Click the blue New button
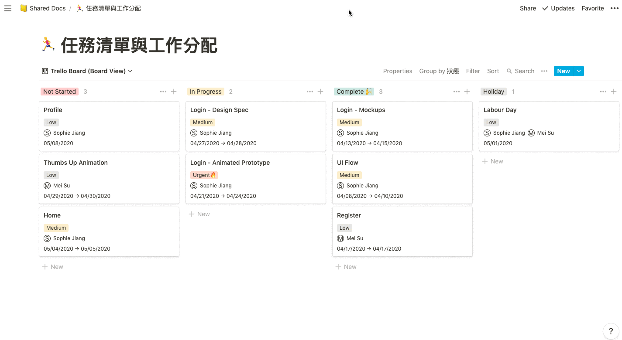 [x=564, y=71]
